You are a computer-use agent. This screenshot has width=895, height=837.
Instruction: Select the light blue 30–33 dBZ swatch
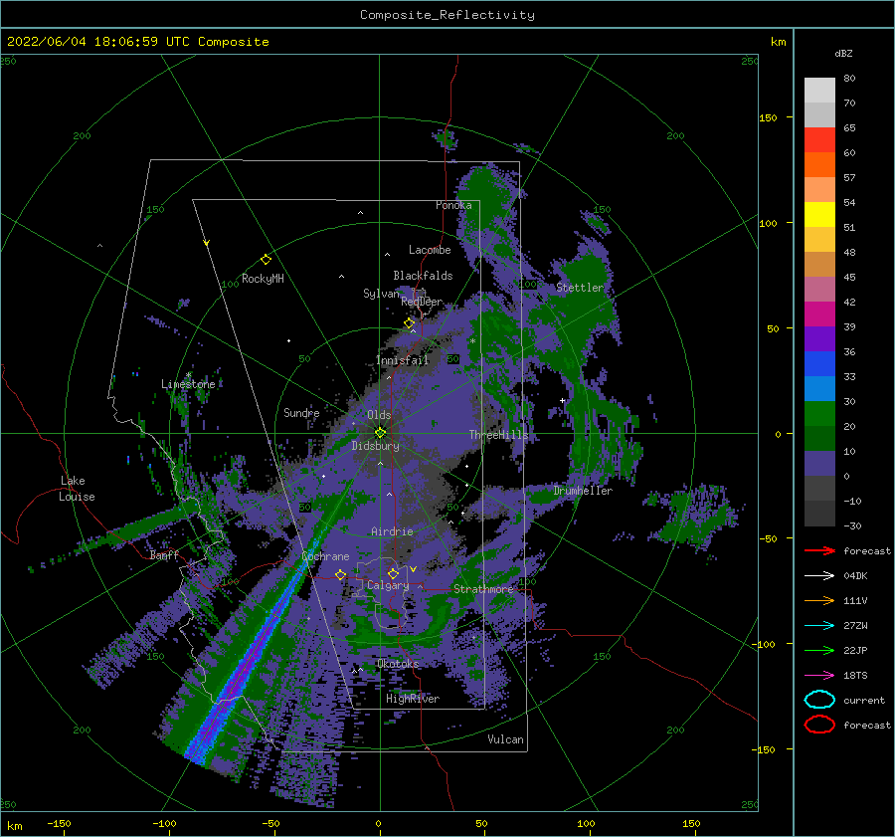tap(819, 389)
